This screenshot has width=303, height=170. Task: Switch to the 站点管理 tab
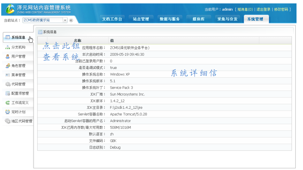pyautogui.click(x=141, y=19)
